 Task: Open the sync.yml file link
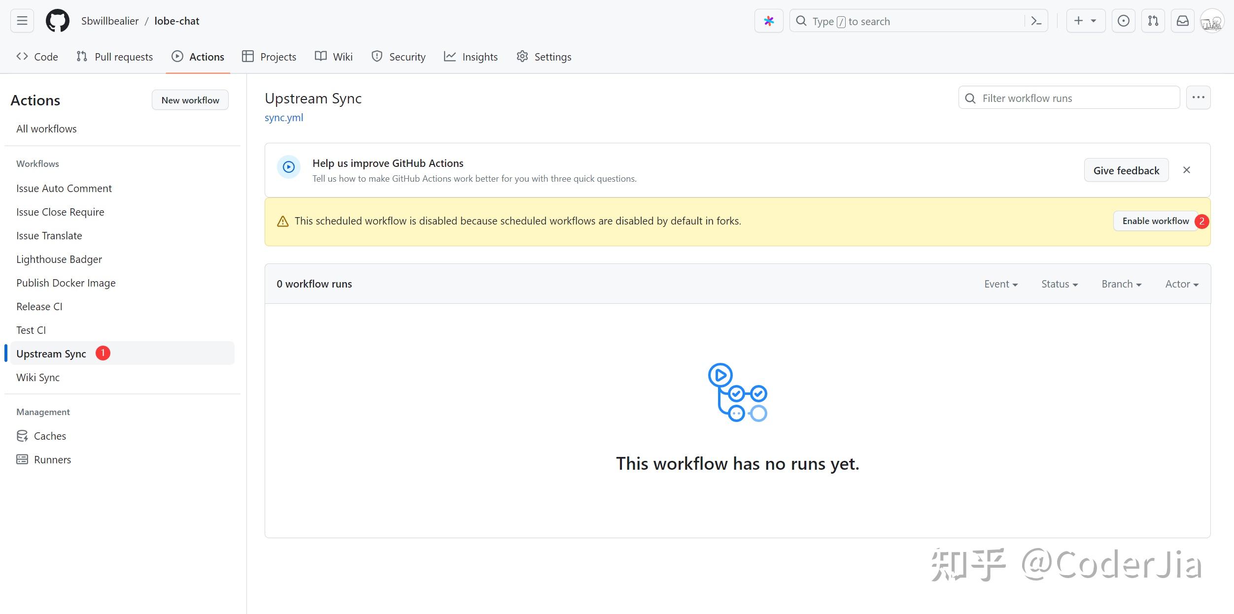click(284, 118)
